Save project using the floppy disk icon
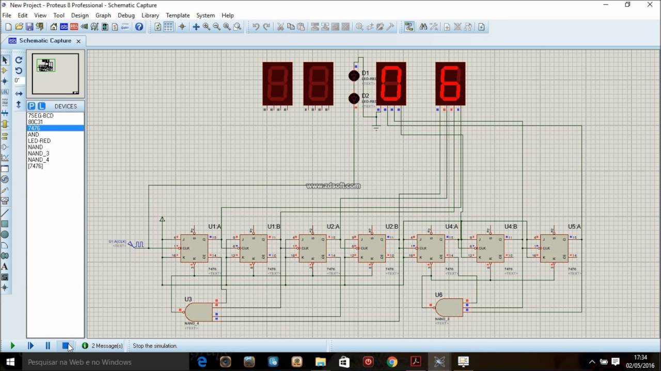 pos(29,27)
